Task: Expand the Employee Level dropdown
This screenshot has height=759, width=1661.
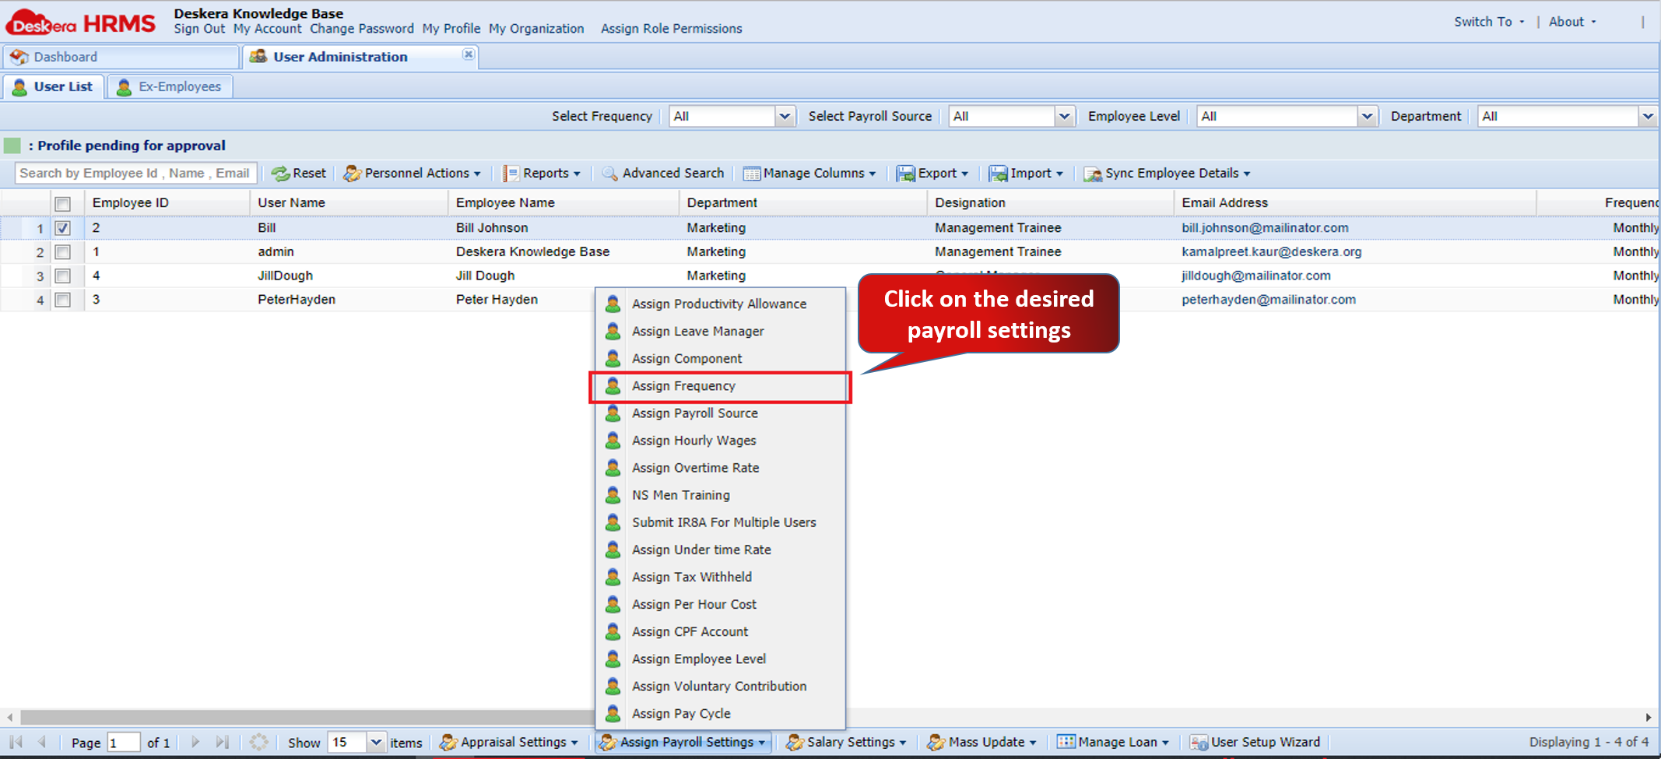Action: tap(1368, 116)
